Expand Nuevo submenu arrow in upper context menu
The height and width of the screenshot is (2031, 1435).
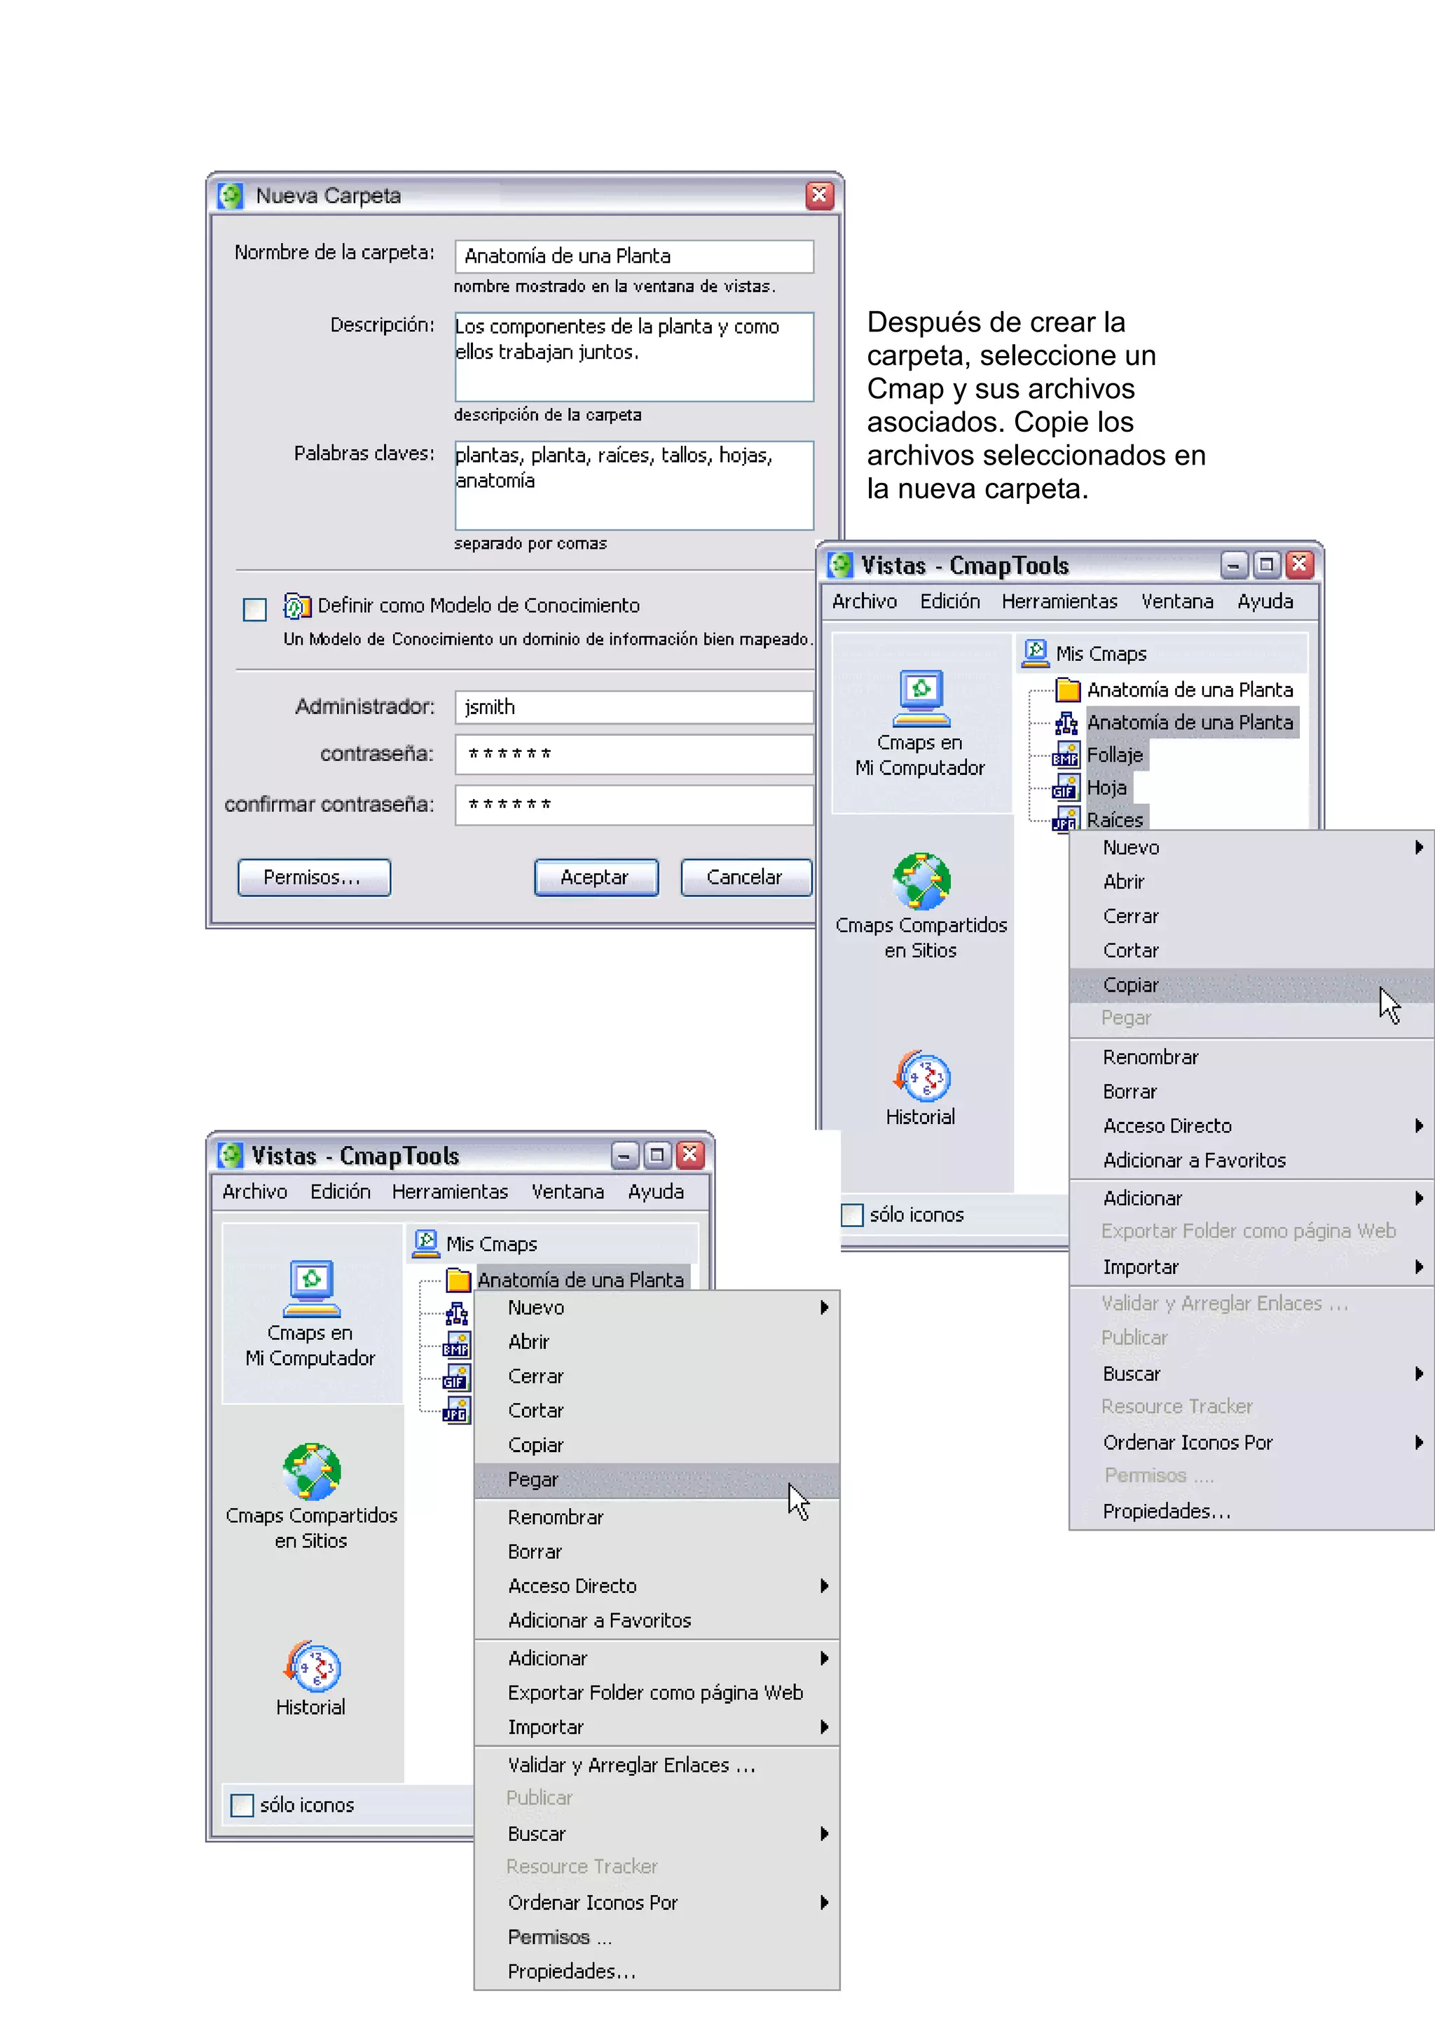[1418, 847]
